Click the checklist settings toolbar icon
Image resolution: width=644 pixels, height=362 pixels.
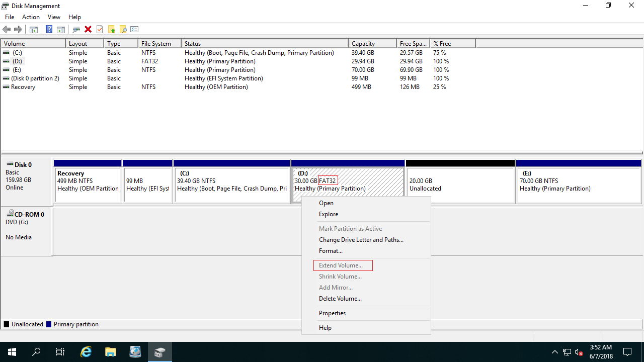pyautogui.click(x=134, y=30)
